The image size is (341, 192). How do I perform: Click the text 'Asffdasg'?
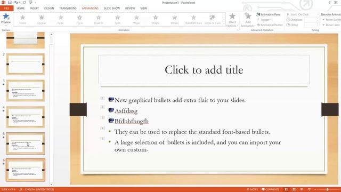(126, 111)
